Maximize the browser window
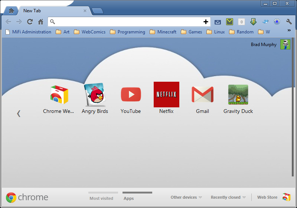Screen dimensions: 297x208 275,3
